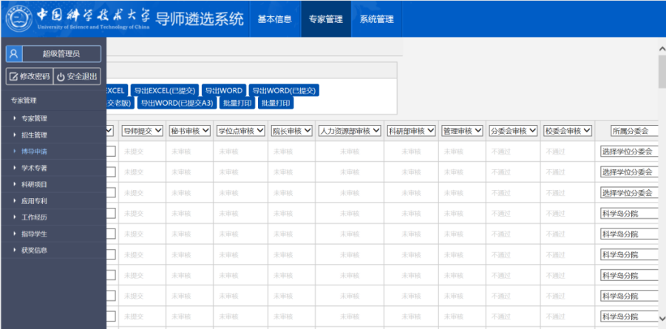
Task: Click the vertical scrollbar thumb on the right
Action: click(x=661, y=72)
